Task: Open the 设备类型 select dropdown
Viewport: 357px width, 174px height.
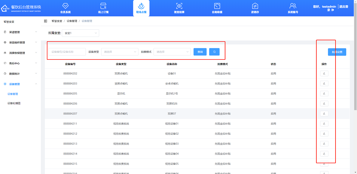Action: pyautogui.click(x=120, y=52)
